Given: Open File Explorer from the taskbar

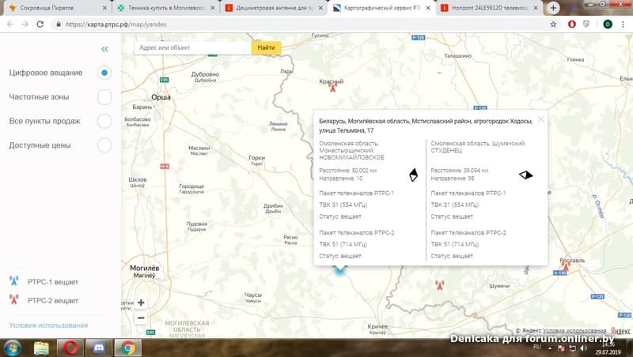Looking at the screenshot, I should tap(41, 348).
